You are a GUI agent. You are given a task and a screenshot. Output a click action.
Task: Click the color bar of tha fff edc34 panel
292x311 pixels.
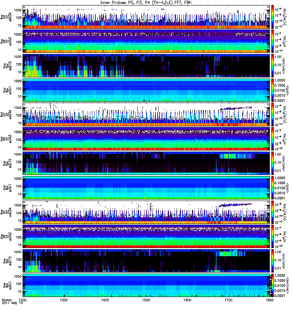pyautogui.click(x=273, y=17)
